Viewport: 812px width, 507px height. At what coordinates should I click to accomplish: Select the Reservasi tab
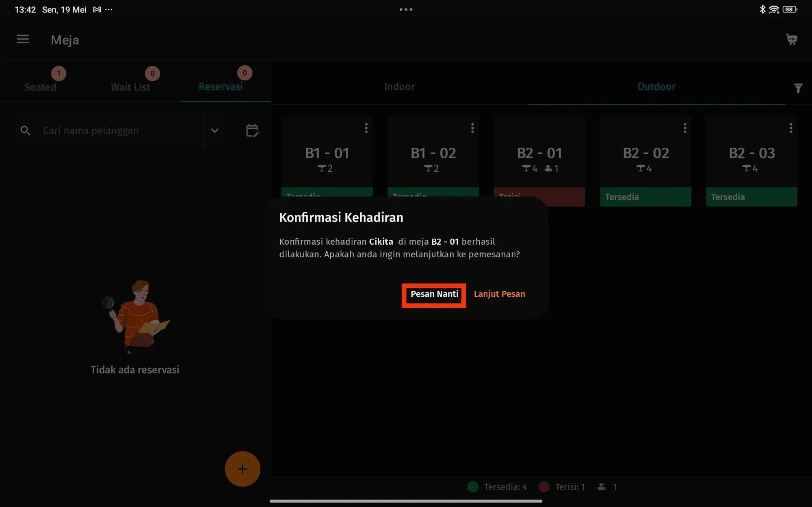[x=221, y=86]
